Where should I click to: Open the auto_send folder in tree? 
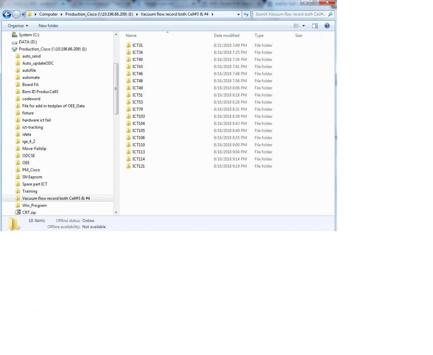pos(28,56)
